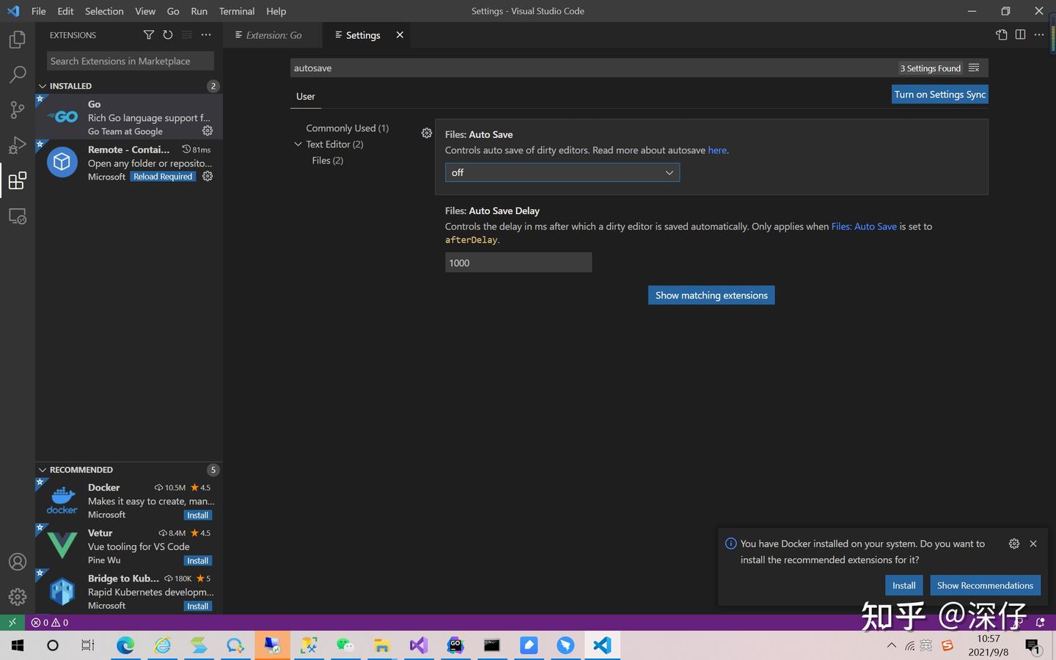Click the Auto Save Delay input field
1056x660 pixels.
point(518,263)
